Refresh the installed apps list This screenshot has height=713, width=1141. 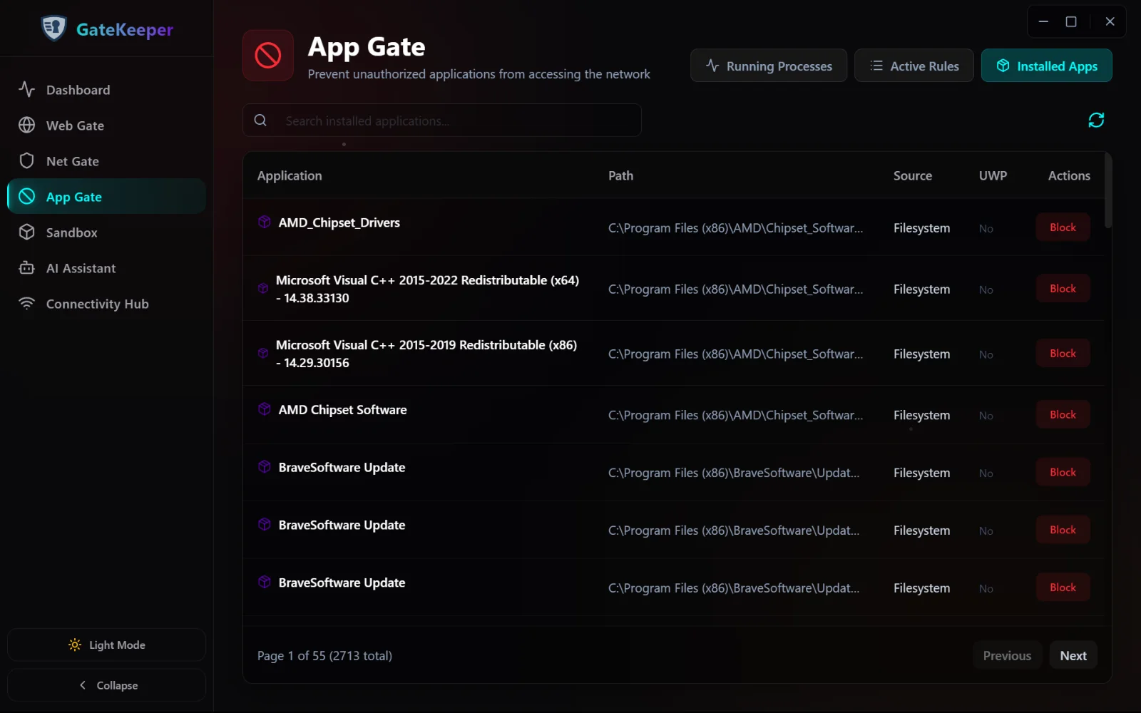[1096, 120]
